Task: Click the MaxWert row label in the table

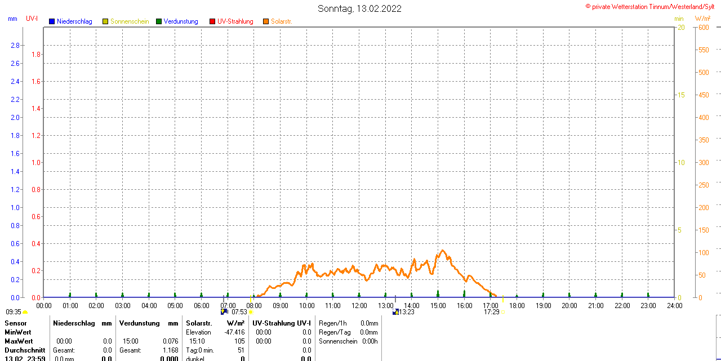Action: coord(19,341)
